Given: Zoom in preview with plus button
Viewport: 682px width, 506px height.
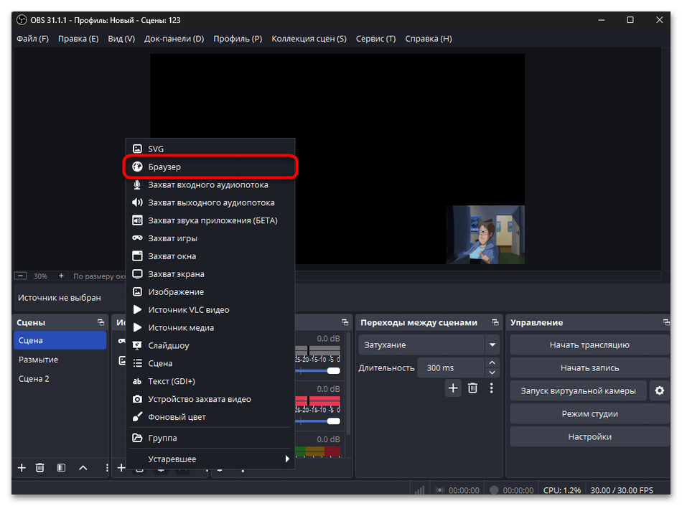Looking at the screenshot, I should point(61,276).
